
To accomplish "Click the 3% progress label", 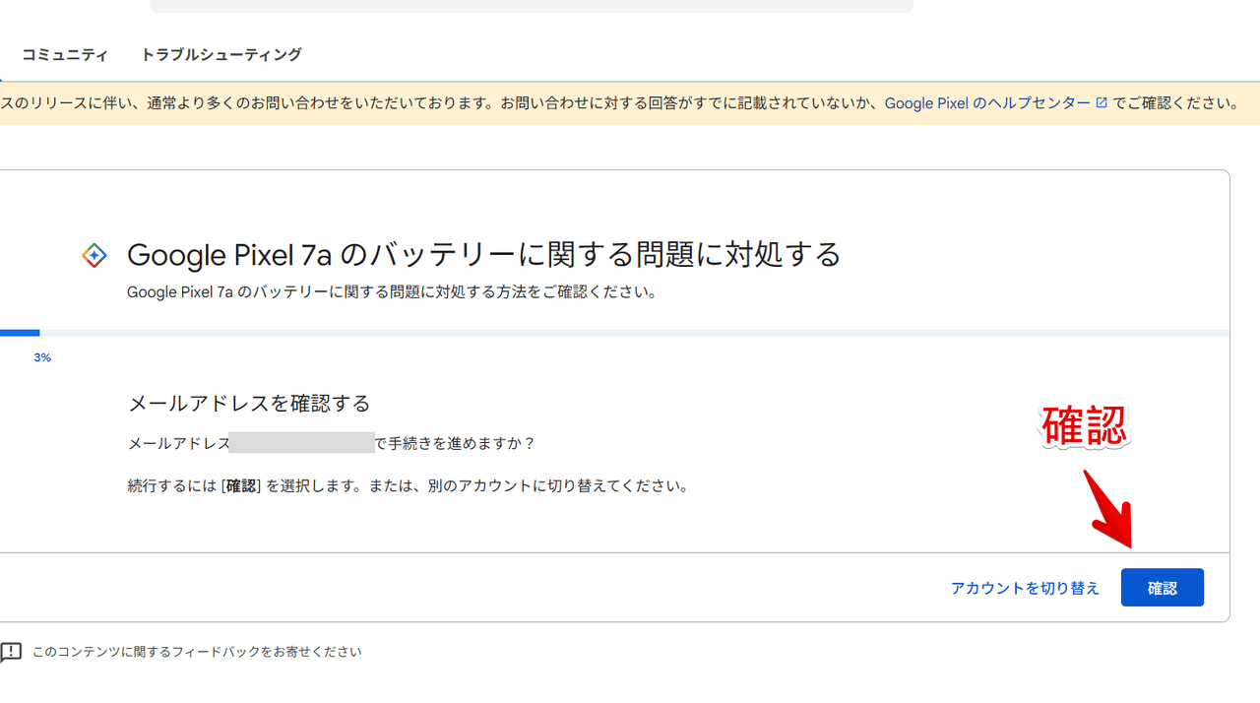I will [x=42, y=357].
